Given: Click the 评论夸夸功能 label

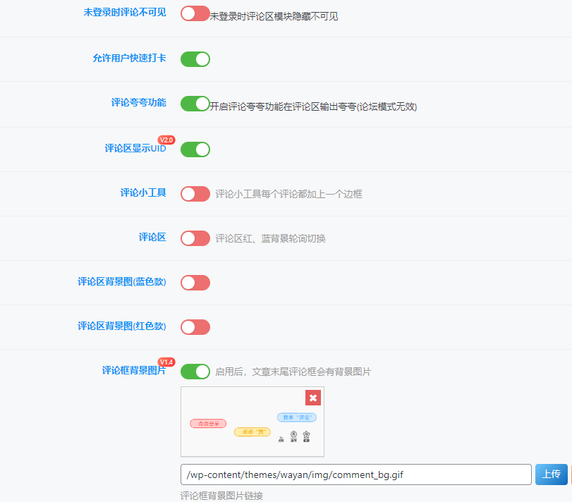Looking at the screenshot, I should point(139,102).
